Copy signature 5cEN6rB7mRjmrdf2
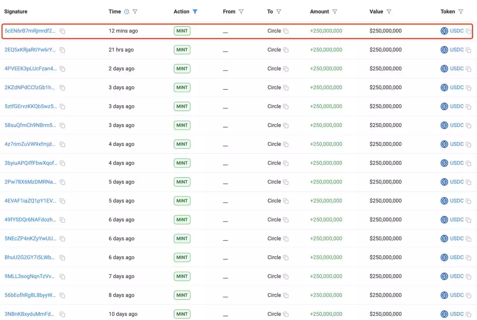The image size is (477, 320). click(x=62, y=31)
